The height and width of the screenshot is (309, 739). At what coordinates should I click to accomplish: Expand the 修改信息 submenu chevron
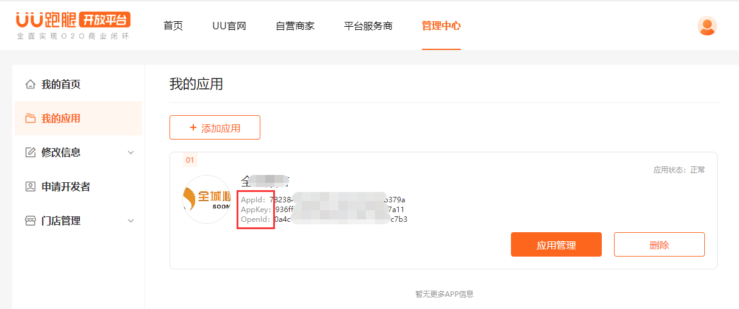pos(130,152)
